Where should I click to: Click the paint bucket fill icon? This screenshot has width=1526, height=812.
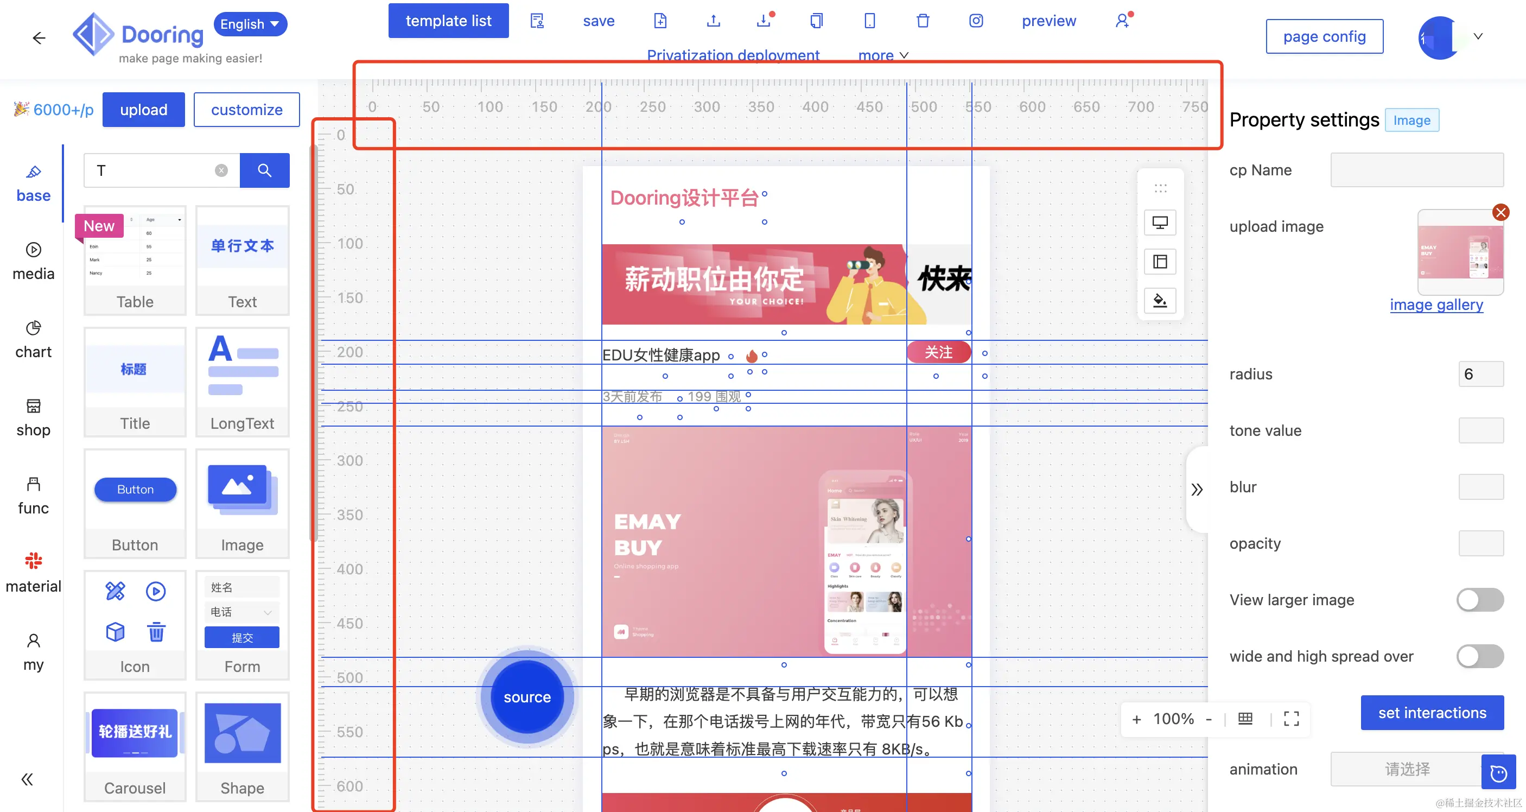[1159, 301]
